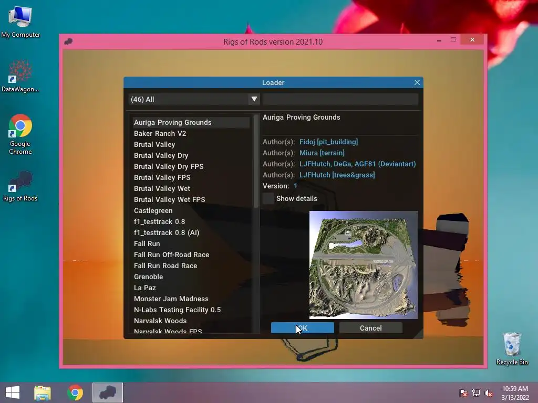Click the Rigs of Rods window title icon
This screenshot has height=403, width=538.
coord(68,41)
